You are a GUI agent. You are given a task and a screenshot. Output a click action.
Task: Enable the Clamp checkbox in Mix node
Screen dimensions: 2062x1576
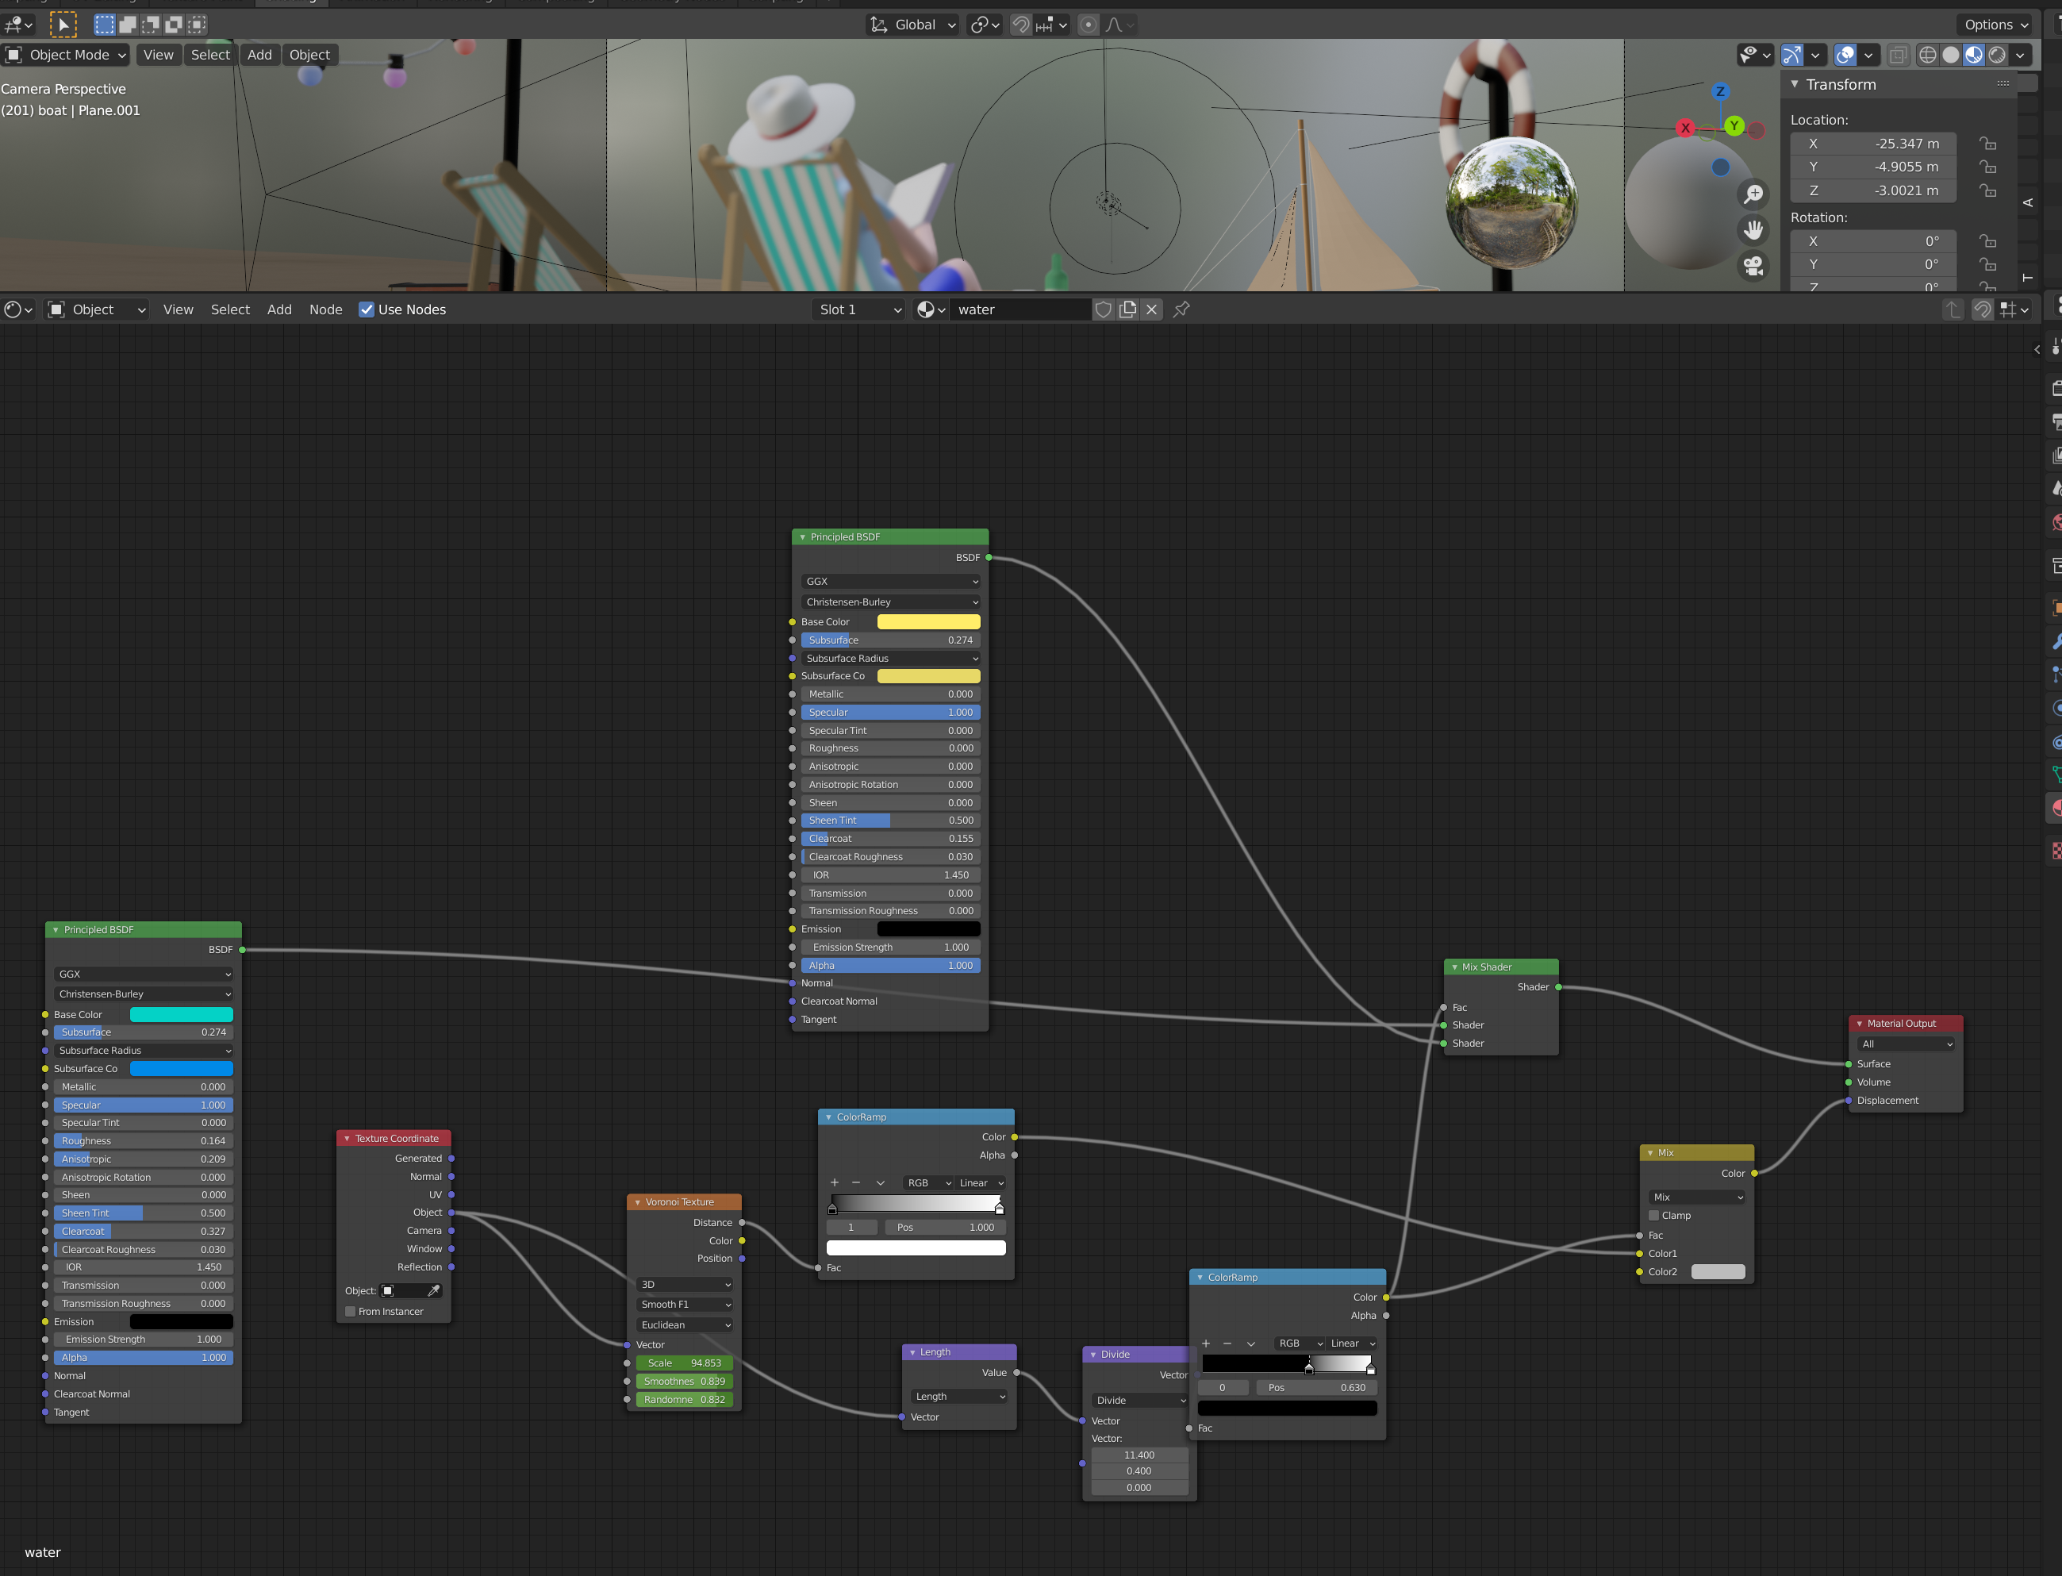(1654, 1216)
